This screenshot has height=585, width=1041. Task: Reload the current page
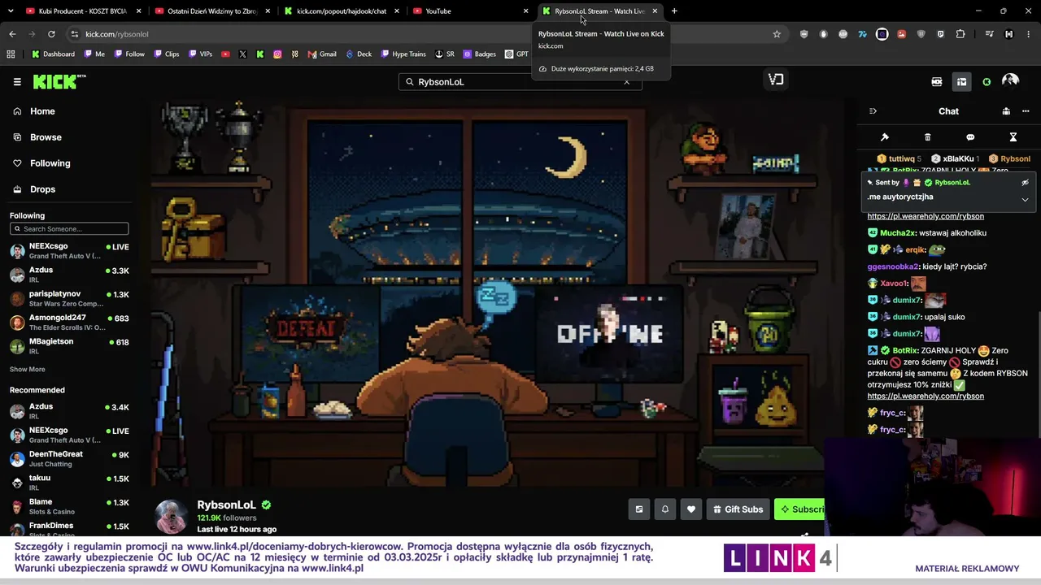(x=51, y=34)
